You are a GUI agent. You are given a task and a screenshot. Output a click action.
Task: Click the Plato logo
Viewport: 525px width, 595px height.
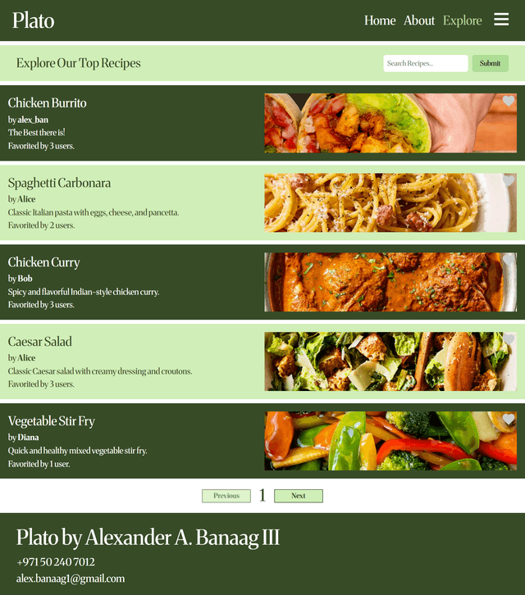point(34,20)
